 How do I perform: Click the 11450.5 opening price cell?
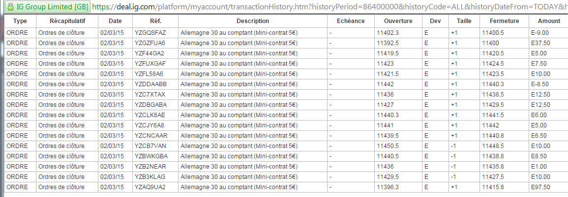point(388,146)
